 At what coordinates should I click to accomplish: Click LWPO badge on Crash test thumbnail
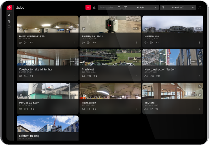coord(136,61)
